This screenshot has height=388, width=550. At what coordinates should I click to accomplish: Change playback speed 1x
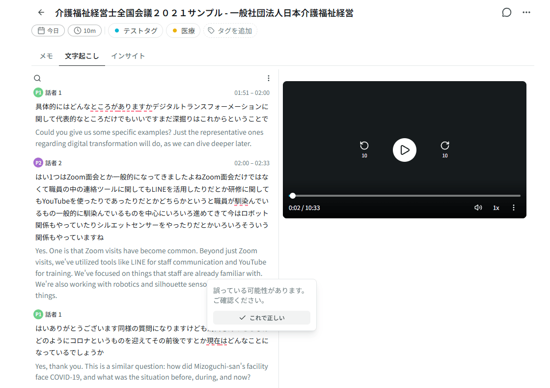[x=496, y=208]
